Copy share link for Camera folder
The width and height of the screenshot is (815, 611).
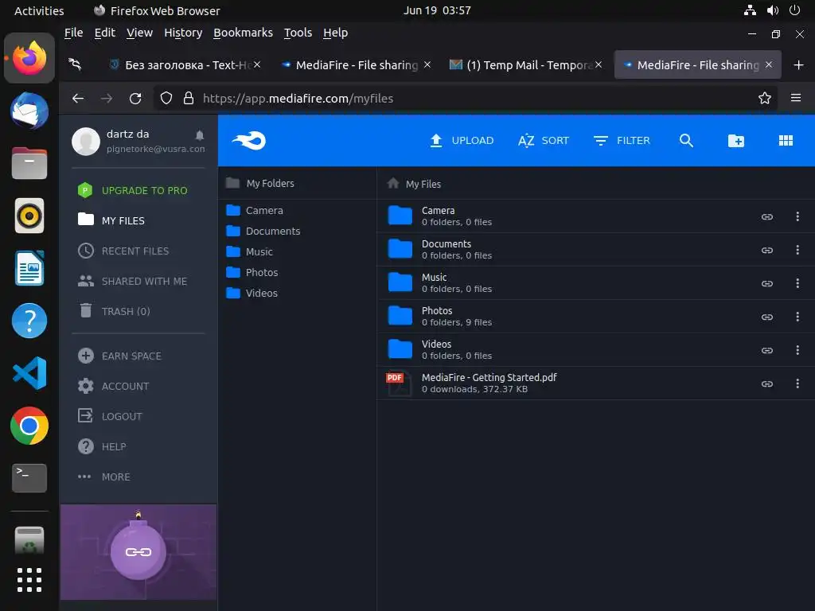767,216
